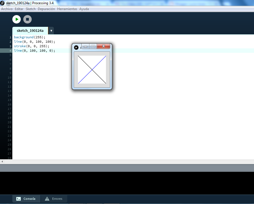Viewport: 254px width, 204px height.
Task: Select the sketch_190124a tab
Action: point(30,31)
